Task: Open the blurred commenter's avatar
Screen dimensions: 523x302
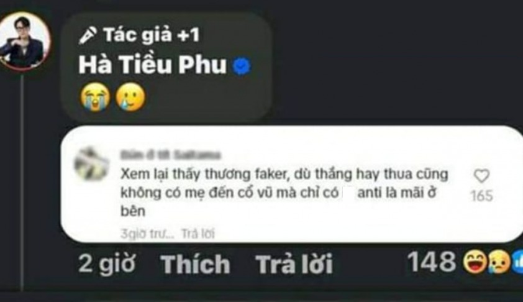Action: click(91, 163)
